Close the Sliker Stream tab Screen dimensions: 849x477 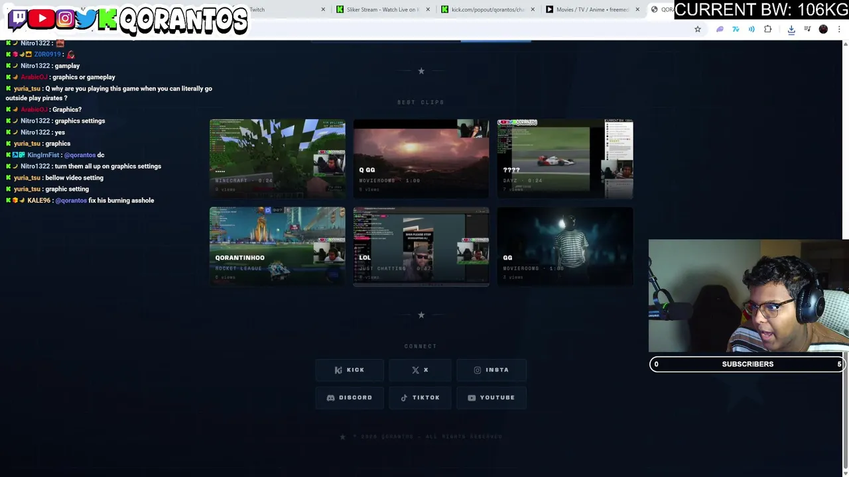click(428, 9)
